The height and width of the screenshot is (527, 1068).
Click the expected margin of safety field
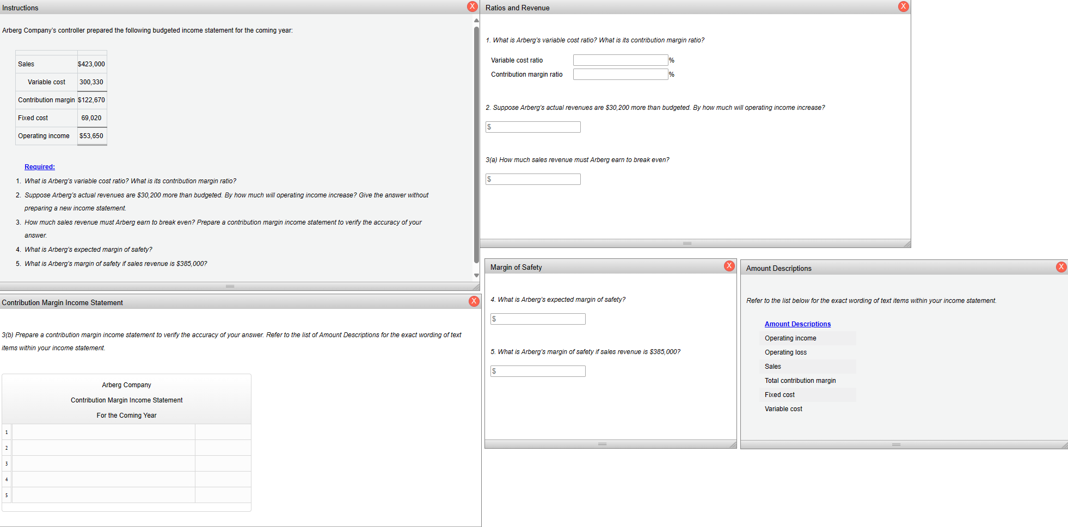pos(538,319)
